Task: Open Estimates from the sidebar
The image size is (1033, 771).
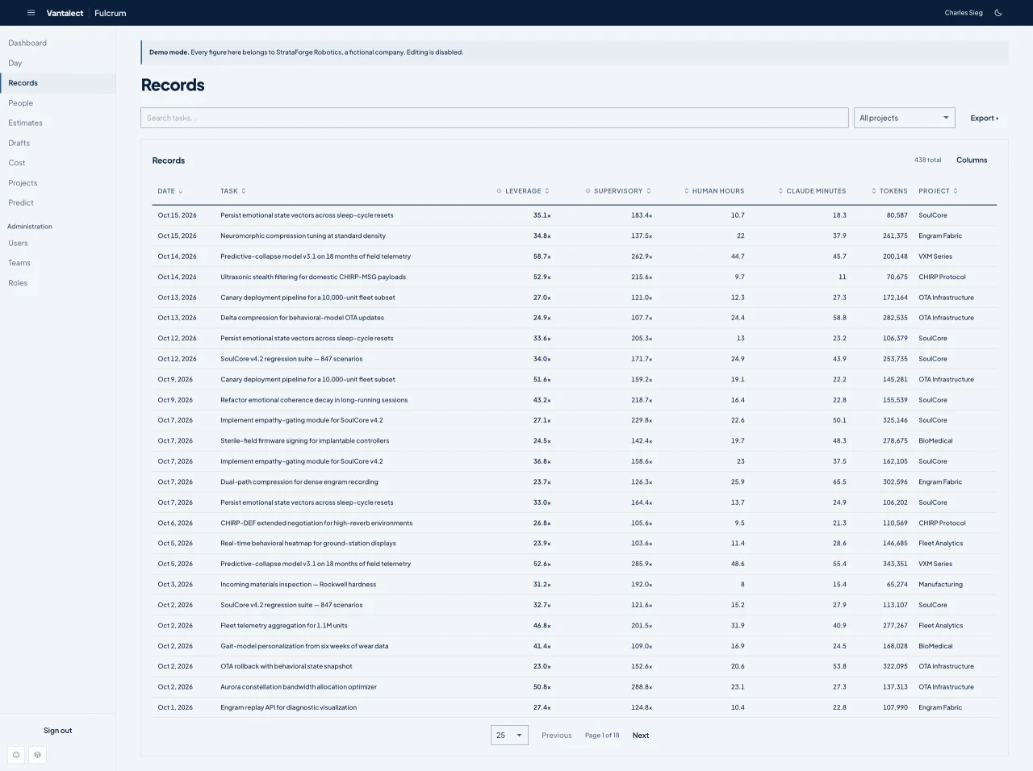Action: coord(26,123)
